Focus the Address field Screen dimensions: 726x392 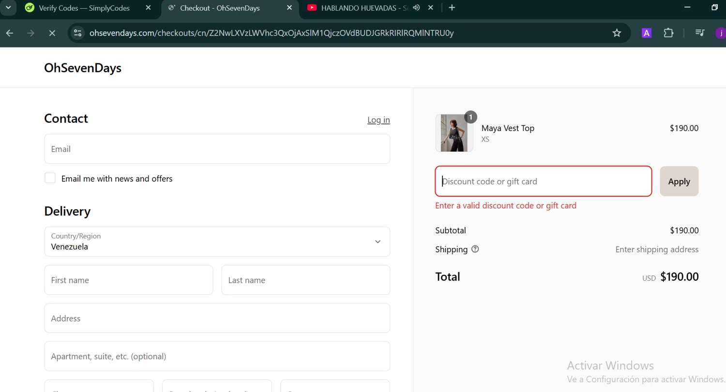click(x=217, y=318)
